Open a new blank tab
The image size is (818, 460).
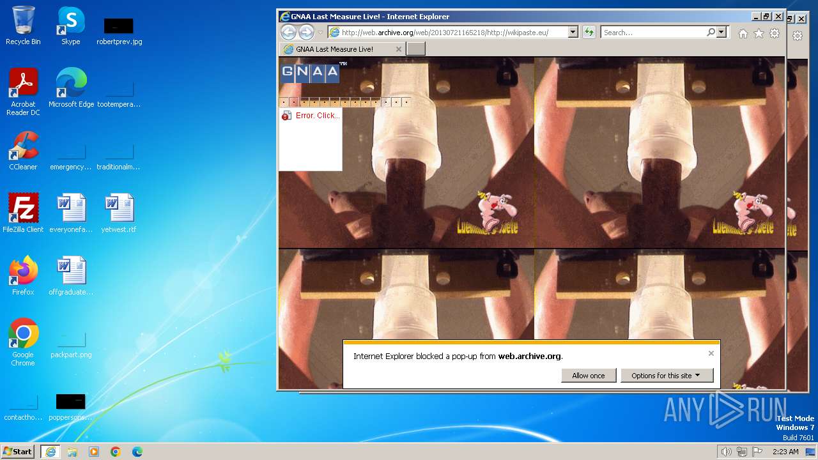[415, 49]
